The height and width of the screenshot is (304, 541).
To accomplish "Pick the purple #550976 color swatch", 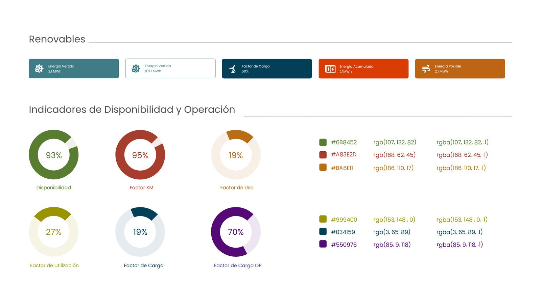I will 323,244.
